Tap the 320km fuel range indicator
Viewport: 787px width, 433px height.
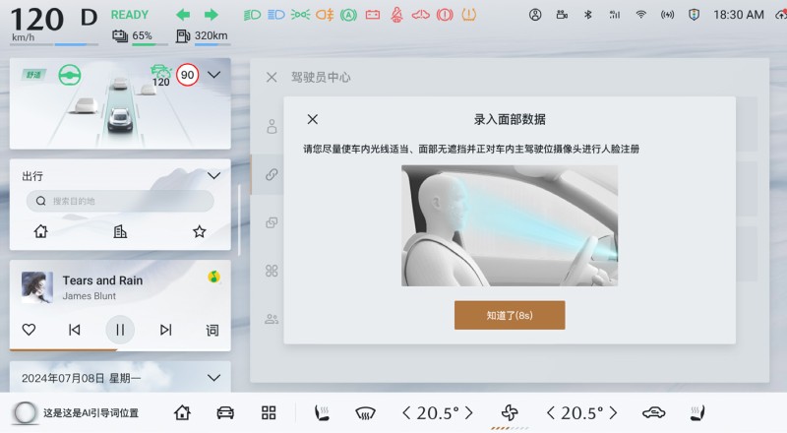[x=202, y=35]
